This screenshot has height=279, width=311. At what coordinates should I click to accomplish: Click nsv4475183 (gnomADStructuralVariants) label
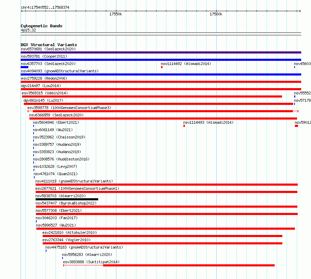point(84,247)
